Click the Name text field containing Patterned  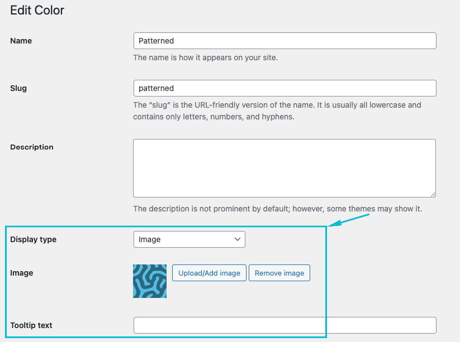(x=284, y=41)
